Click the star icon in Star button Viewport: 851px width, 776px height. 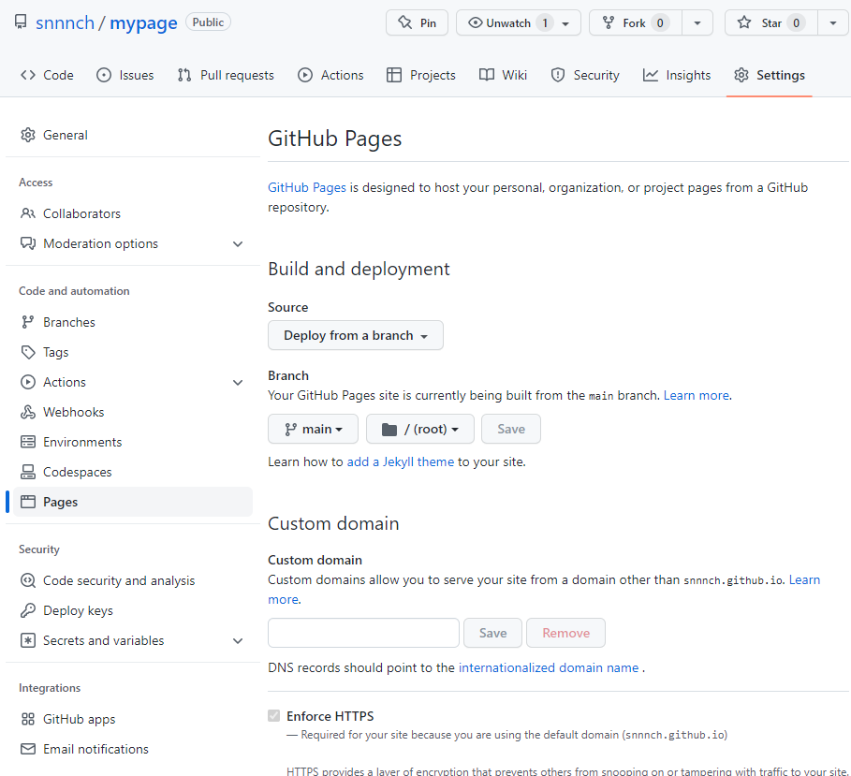744,22
